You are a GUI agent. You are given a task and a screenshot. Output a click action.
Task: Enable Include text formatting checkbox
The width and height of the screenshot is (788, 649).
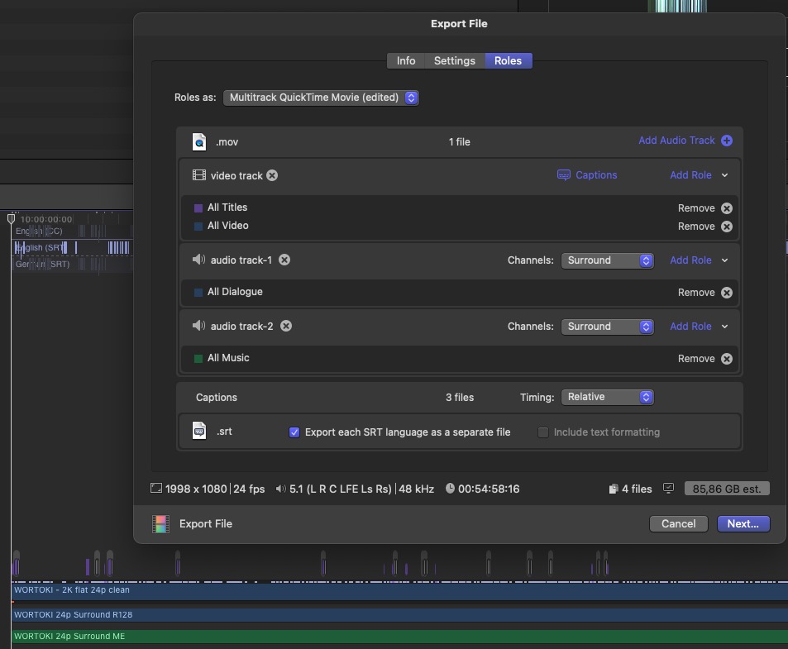pos(543,432)
